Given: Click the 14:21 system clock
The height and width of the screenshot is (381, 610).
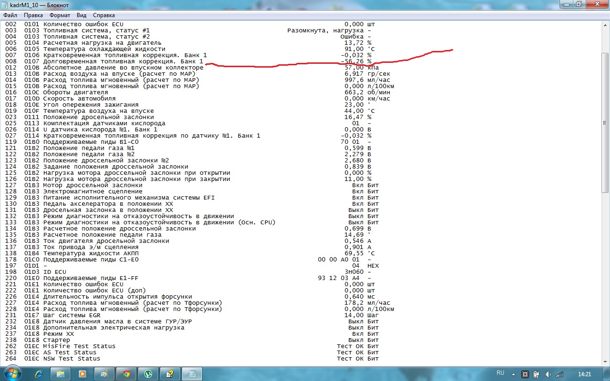Looking at the screenshot, I should [584, 374].
